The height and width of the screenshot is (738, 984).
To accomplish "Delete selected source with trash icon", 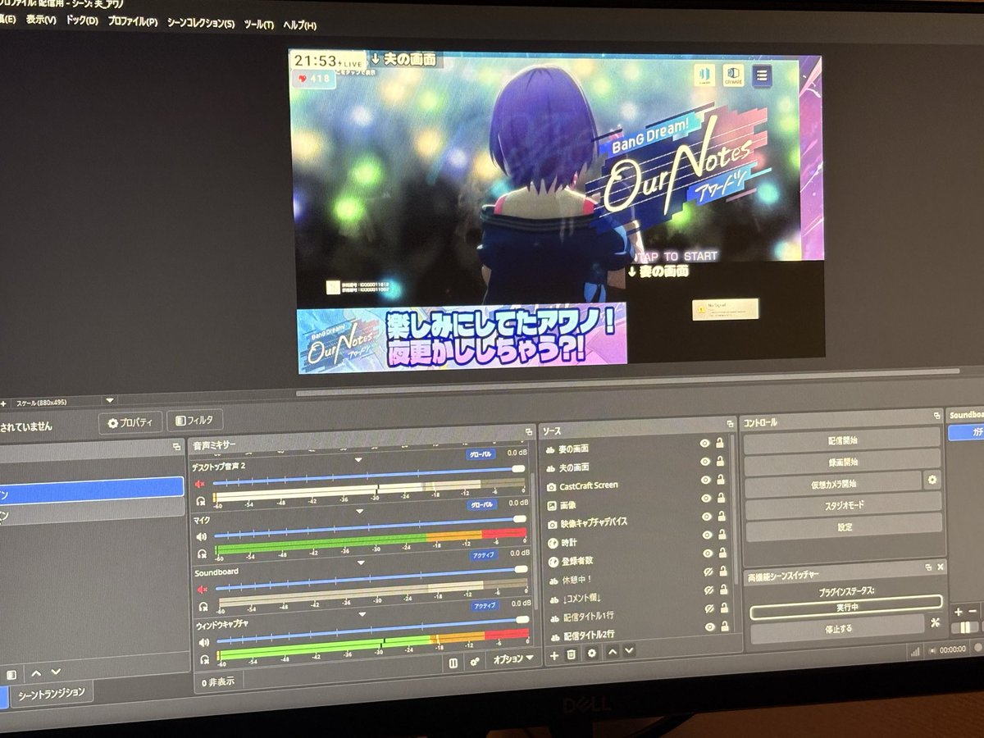I will tap(572, 654).
